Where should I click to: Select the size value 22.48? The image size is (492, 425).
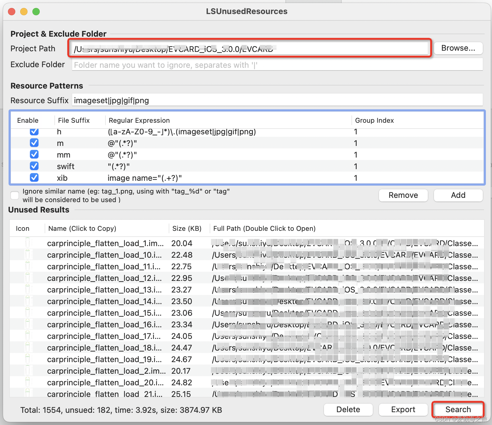click(x=182, y=255)
